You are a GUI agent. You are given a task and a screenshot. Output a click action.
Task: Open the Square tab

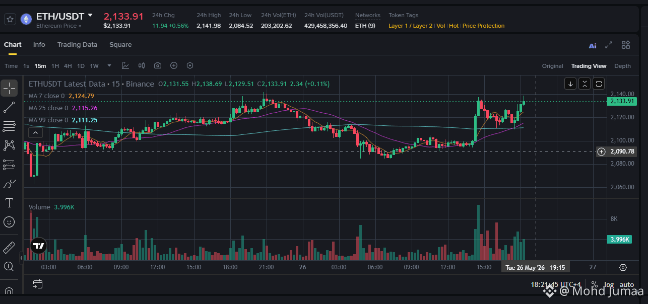point(120,45)
